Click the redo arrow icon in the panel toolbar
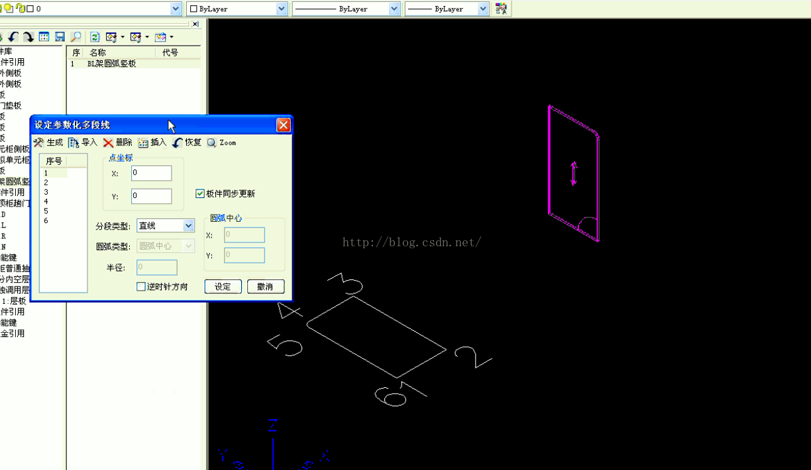This screenshot has width=811, height=470. click(28, 37)
